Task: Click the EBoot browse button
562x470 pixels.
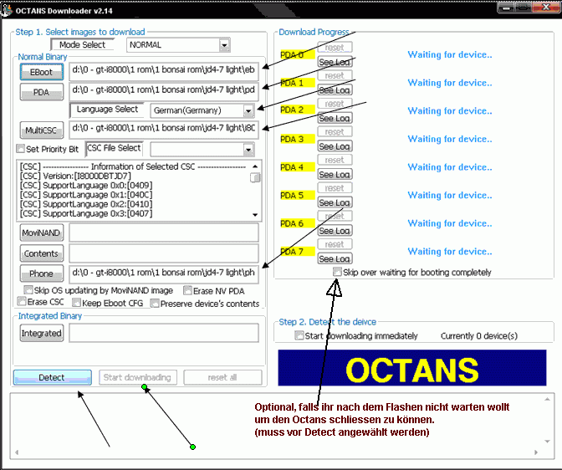Action: click(42, 72)
